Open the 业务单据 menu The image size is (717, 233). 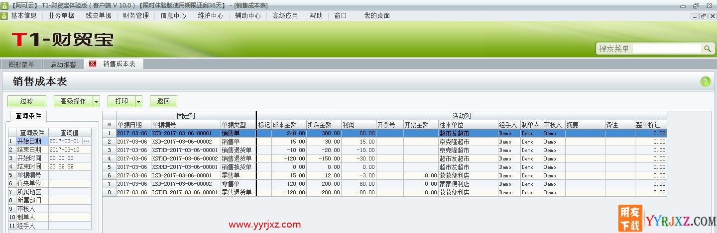pyautogui.click(x=61, y=16)
